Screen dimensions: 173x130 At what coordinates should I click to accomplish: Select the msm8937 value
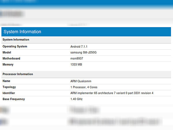[x=77, y=58]
